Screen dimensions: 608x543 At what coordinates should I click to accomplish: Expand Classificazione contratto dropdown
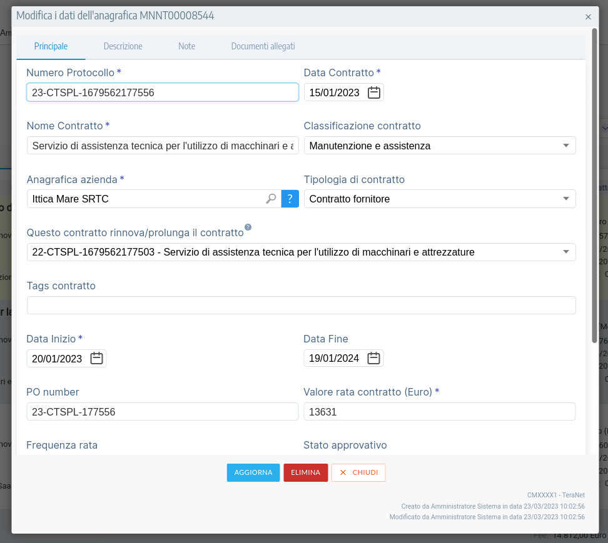click(x=565, y=146)
